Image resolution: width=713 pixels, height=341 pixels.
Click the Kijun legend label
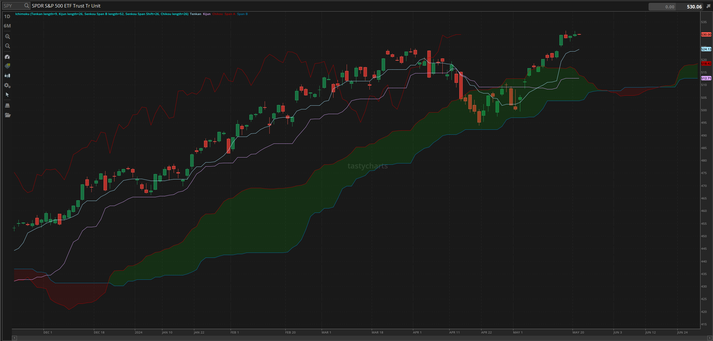tap(207, 14)
